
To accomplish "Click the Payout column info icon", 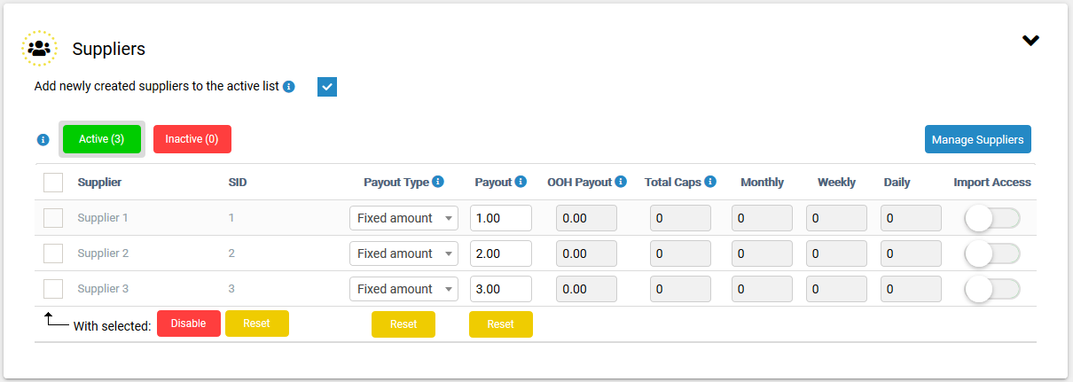I will tap(521, 182).
